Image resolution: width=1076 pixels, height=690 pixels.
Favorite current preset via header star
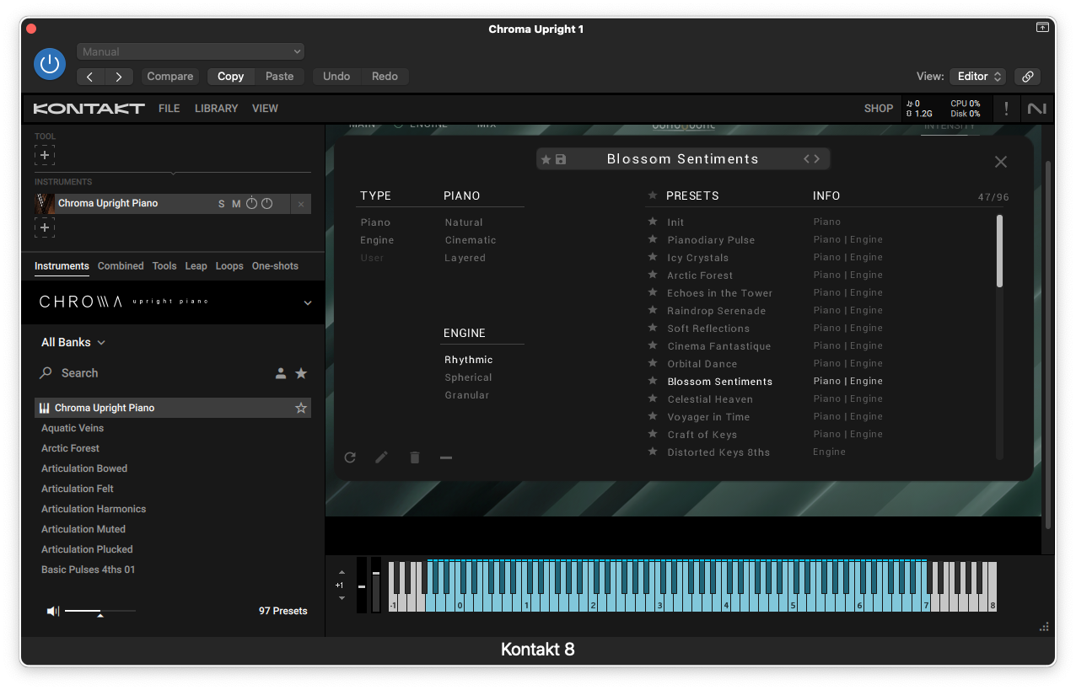(546, 159)
